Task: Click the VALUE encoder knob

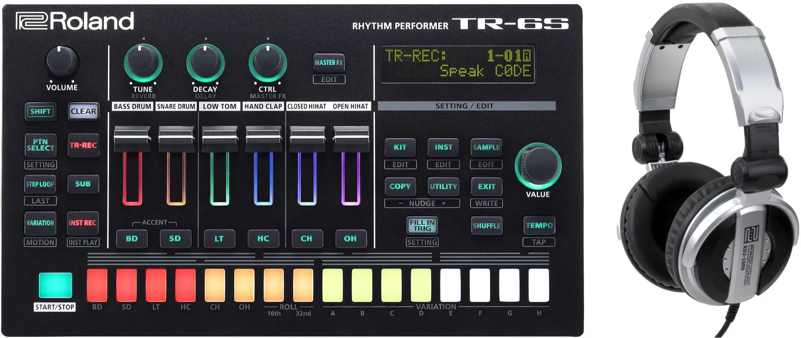Action: (538, 166)
